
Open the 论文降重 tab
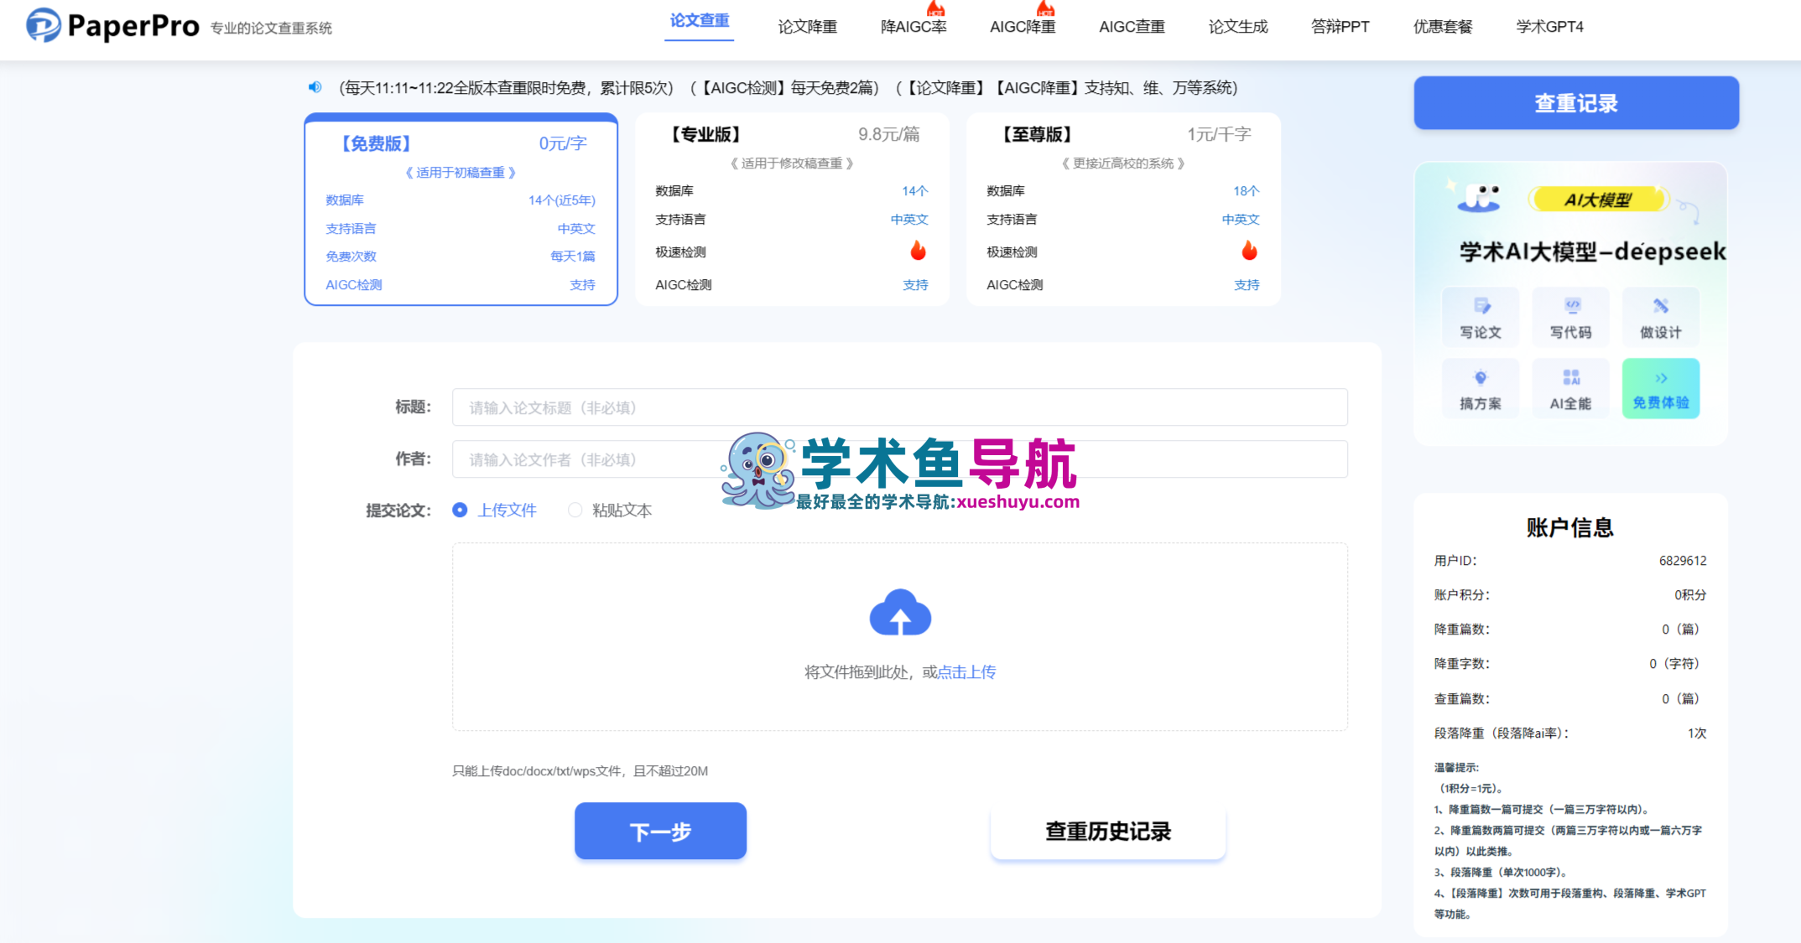coord(807,27)
